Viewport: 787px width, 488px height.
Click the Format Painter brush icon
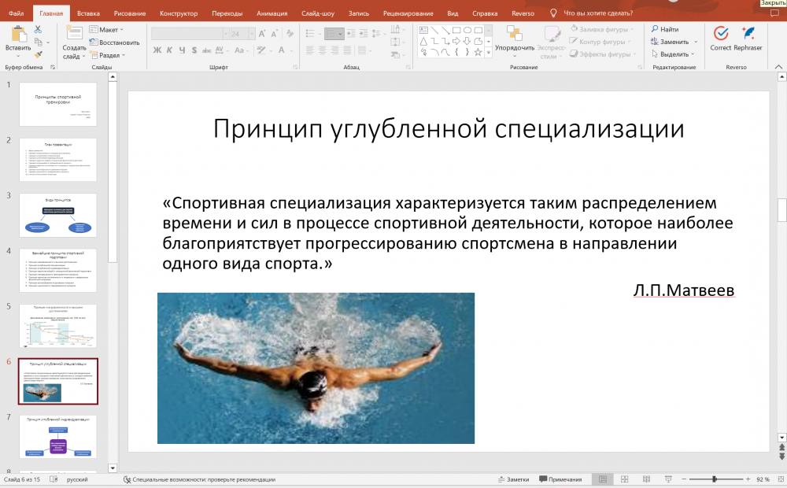[39, 55]
